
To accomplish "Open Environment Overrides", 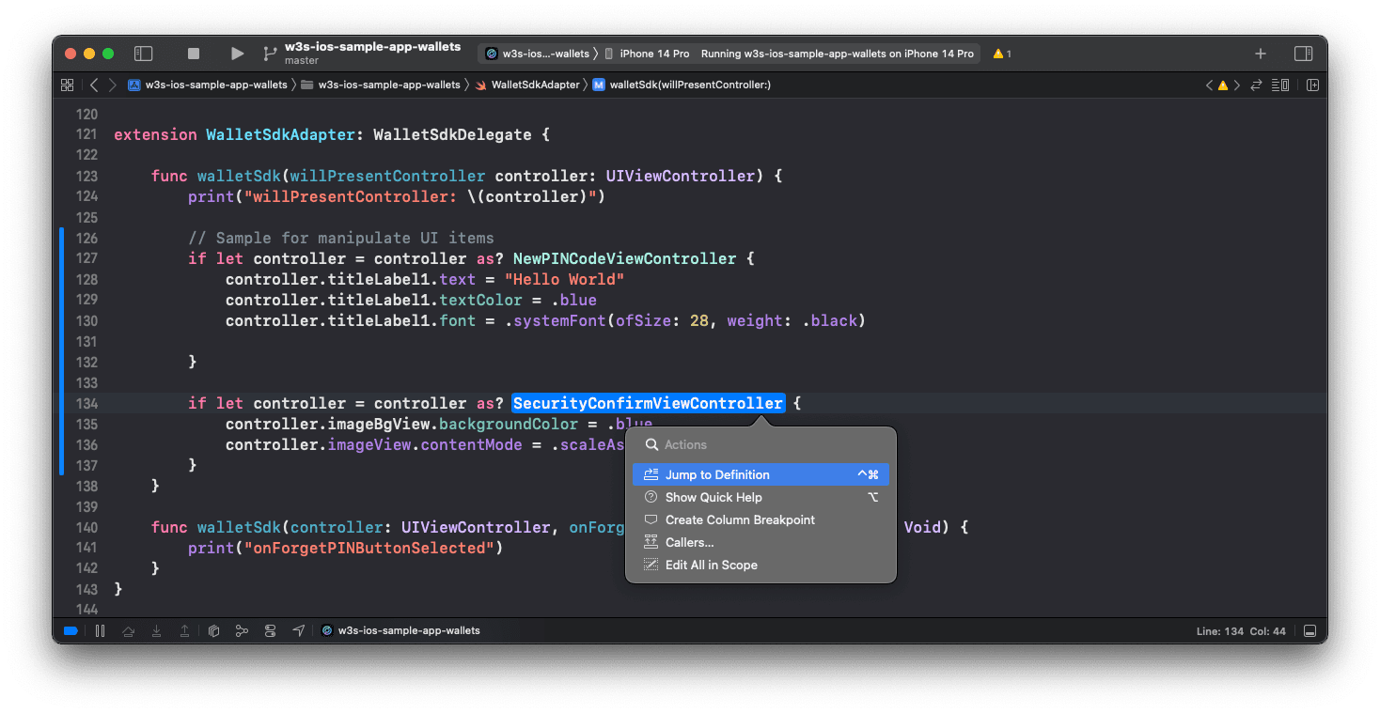I will [271, 630].
